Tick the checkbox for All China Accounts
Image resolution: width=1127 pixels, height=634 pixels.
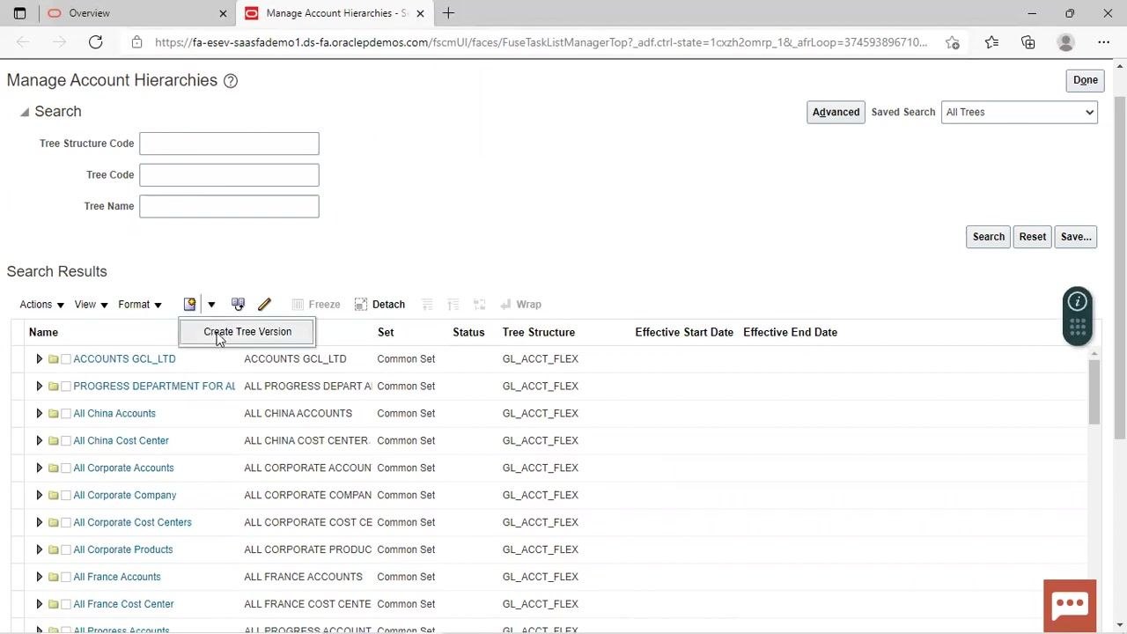[66, 414]
